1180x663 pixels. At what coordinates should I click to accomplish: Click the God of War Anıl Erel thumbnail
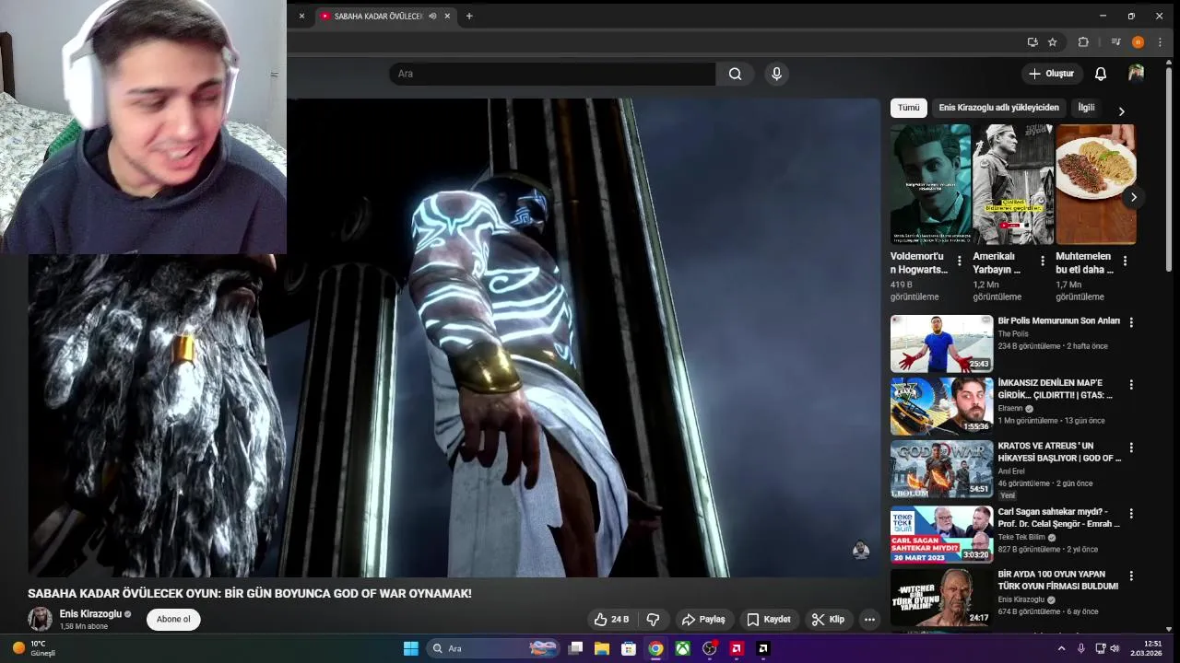pyautogui.click(x=941, y=469)
